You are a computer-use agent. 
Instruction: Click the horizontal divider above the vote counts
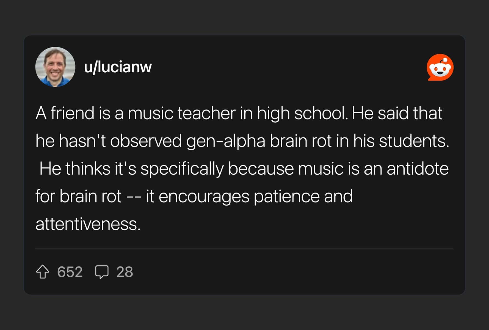[x=244, y=249]
